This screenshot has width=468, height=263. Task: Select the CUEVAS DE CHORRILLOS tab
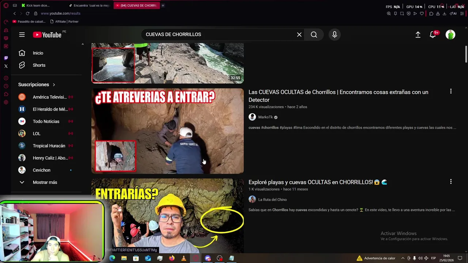[x=137, y=5]
